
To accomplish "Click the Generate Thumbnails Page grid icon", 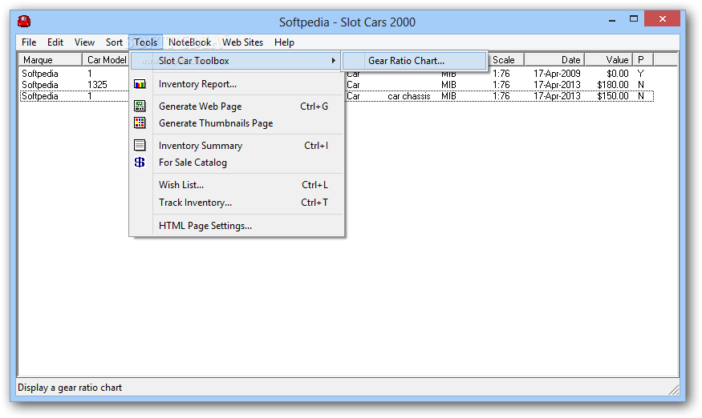I will [140, 123].
